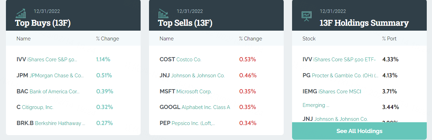Open the Citigroup, Inc. link
432x140 pixels.
point(35,107)
